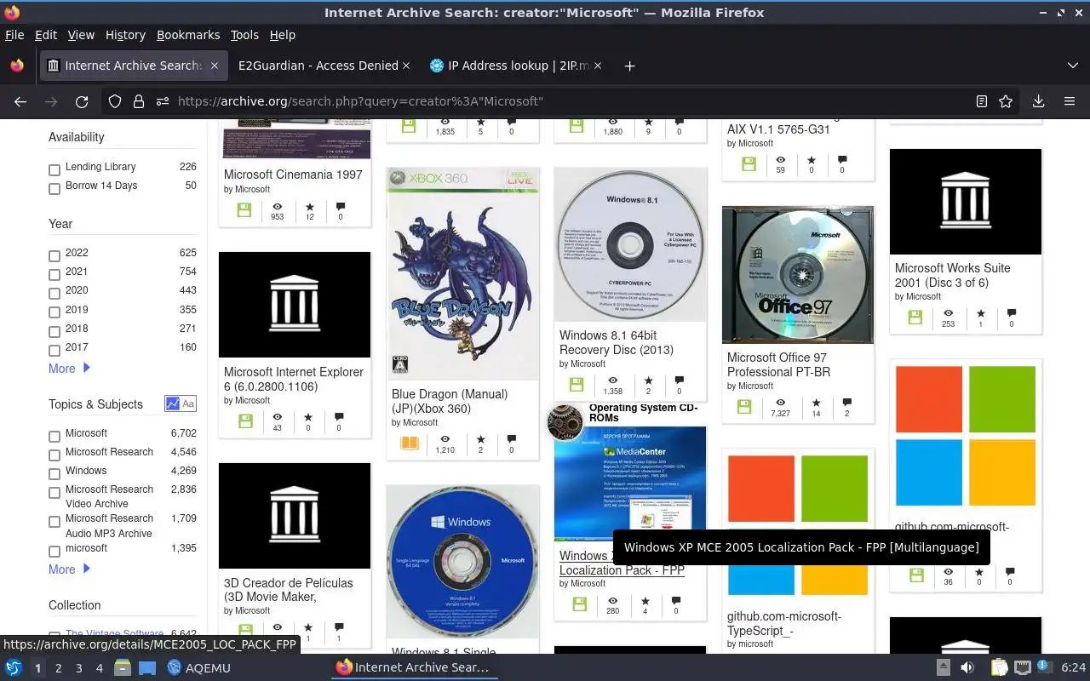
Task: Check the Windows topic filter
Action: [x=54, y=474]
